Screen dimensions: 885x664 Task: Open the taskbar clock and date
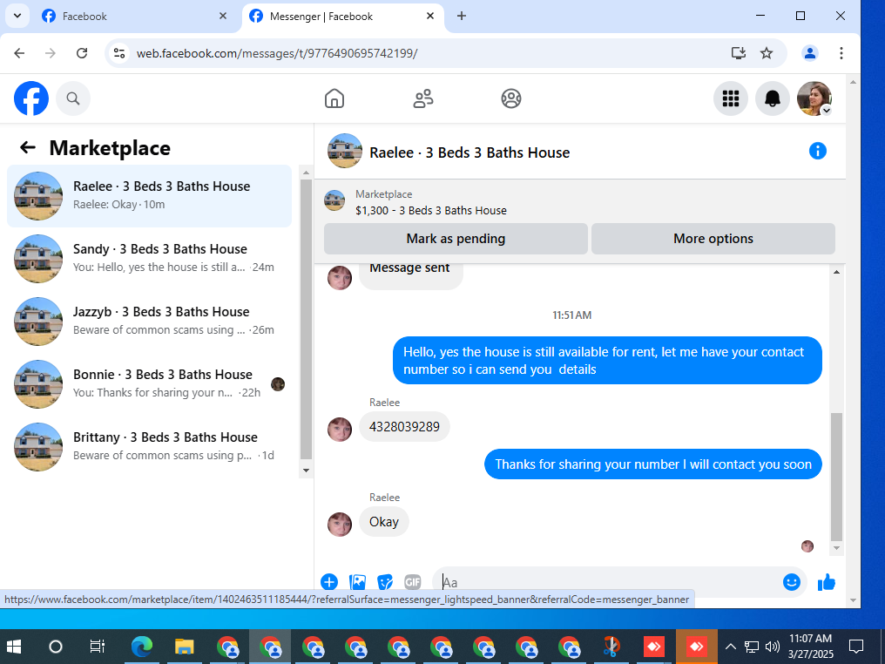tap(810, 647)
